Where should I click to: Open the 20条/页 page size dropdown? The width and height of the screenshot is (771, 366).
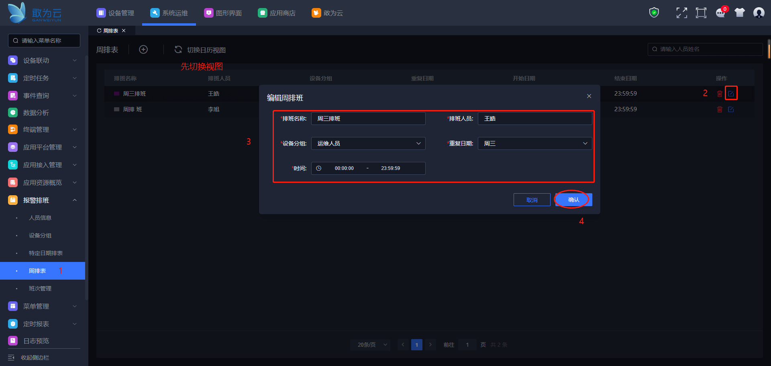(370, 345)
